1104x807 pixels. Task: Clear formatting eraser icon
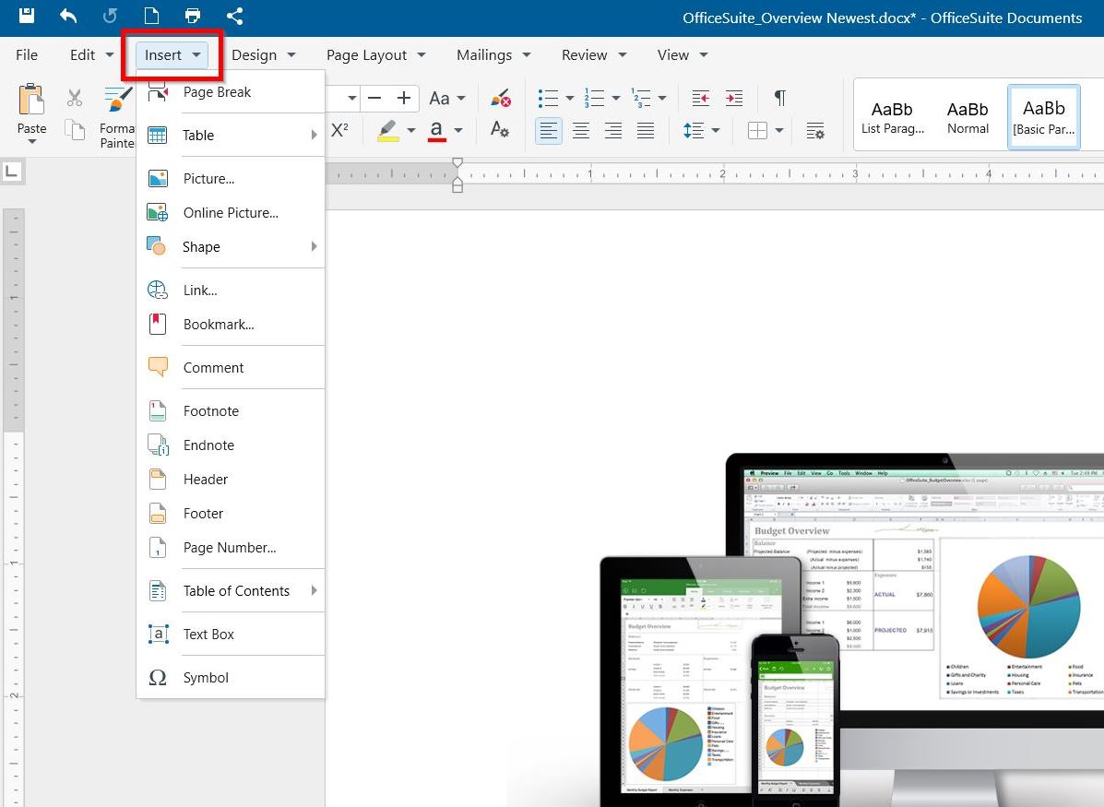click(501, 98)
